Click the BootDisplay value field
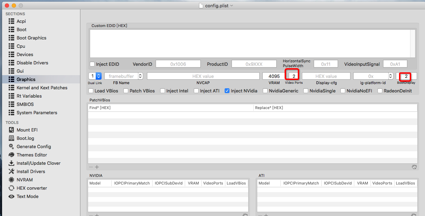Screen dimensions: 425x216 (x=407, y=76)
